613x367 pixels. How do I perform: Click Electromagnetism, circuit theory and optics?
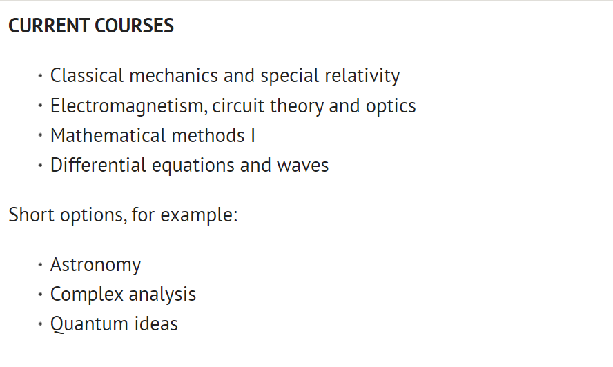pyautogui.click(x=233, y=106)
